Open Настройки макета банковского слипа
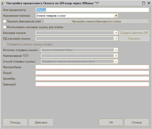Image resolution: width=152 pixels, height=129 pixels. coord(96,21)
